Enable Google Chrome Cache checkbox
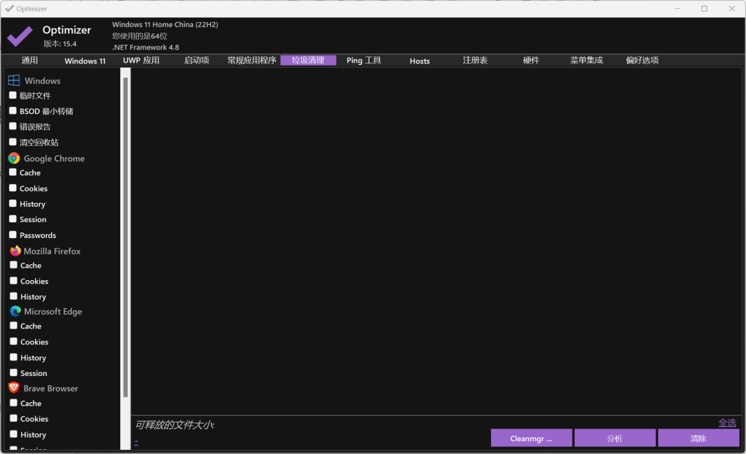This screenshot has width=746, height=454. click(13, 172)
